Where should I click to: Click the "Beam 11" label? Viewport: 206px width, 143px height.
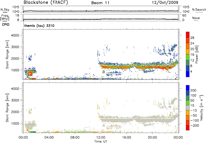click(100, 3)
